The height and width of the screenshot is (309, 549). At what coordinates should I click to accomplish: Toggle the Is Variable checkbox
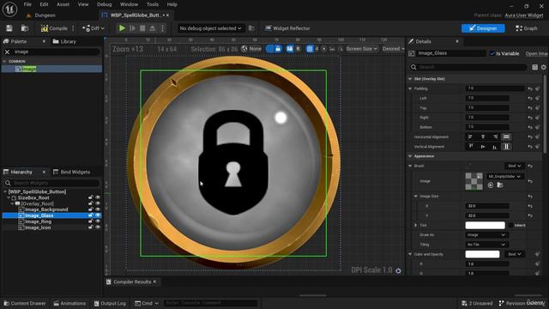[492, 53]
